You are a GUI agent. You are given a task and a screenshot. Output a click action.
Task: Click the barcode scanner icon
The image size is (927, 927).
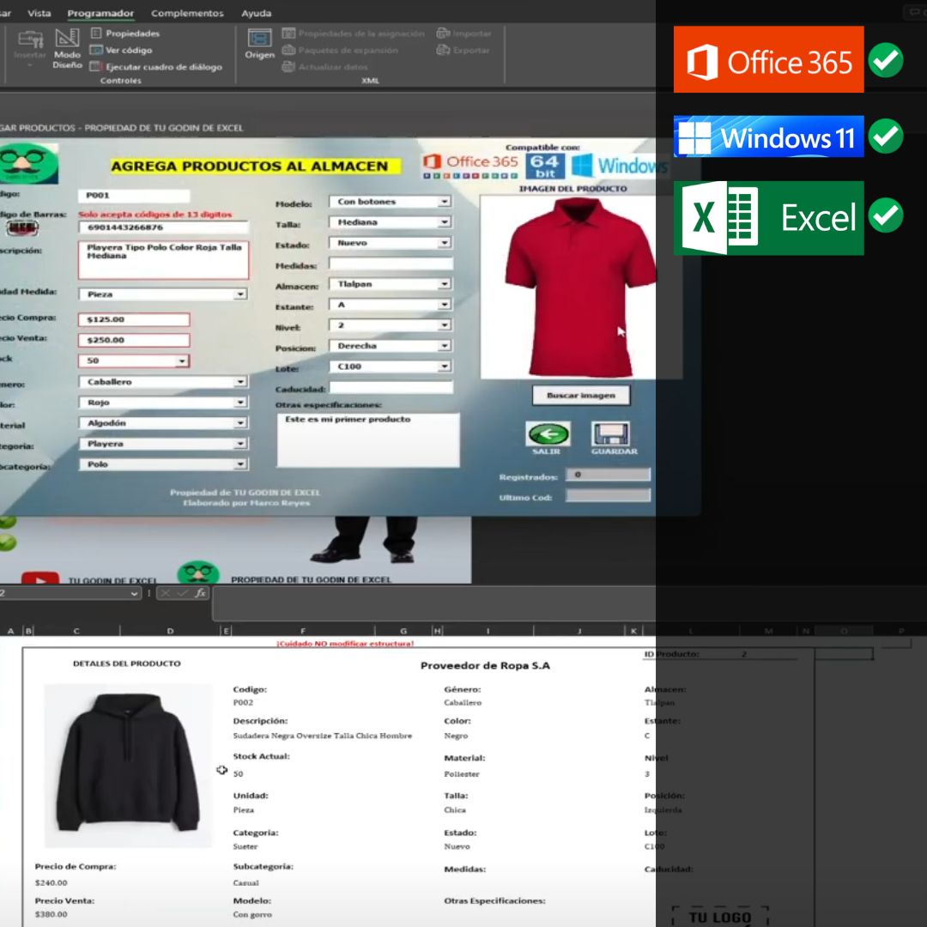pos(22,227)
